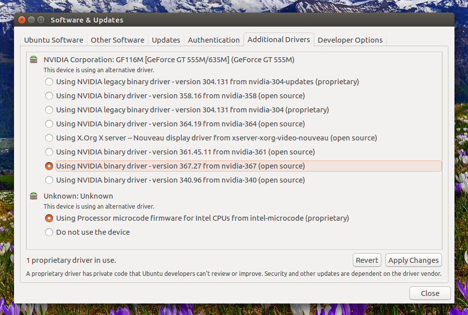The image size is (468, 315).
Task: Select NVIDIA binary driver version 358.16
Action: (x=49, y=96)
